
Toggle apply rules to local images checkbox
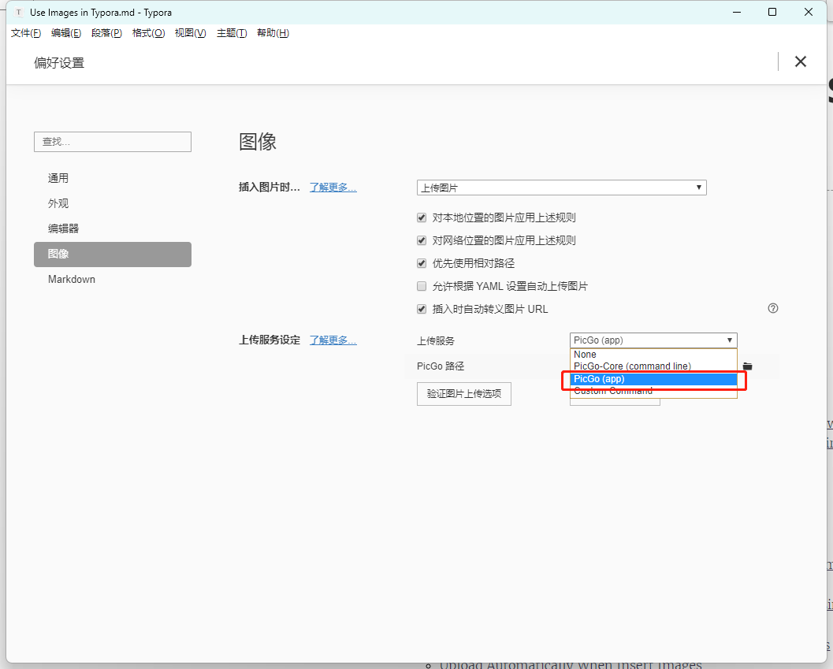click(x=422, y=217)
